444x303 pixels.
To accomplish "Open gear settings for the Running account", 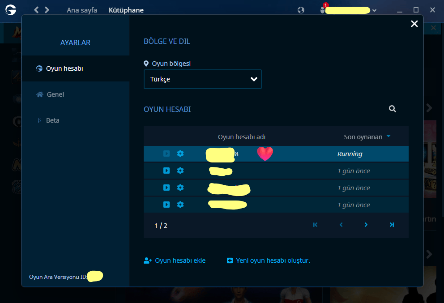I will click(x=180, y=154).
